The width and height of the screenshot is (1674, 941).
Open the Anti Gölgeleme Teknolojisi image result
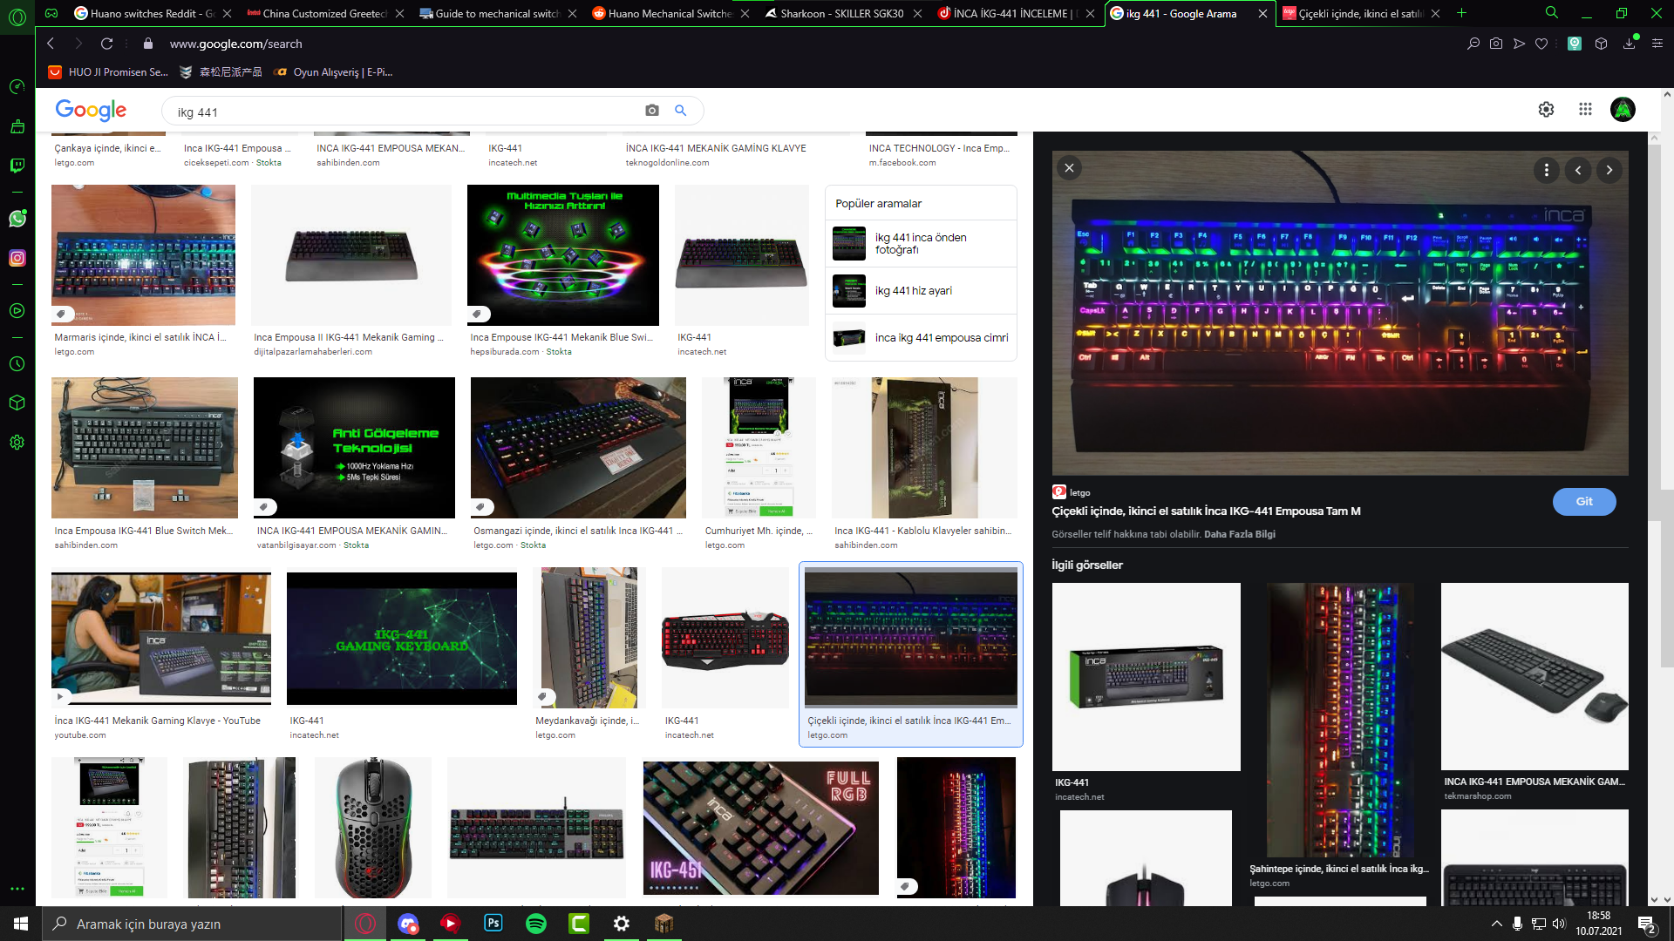click(354, 448)
